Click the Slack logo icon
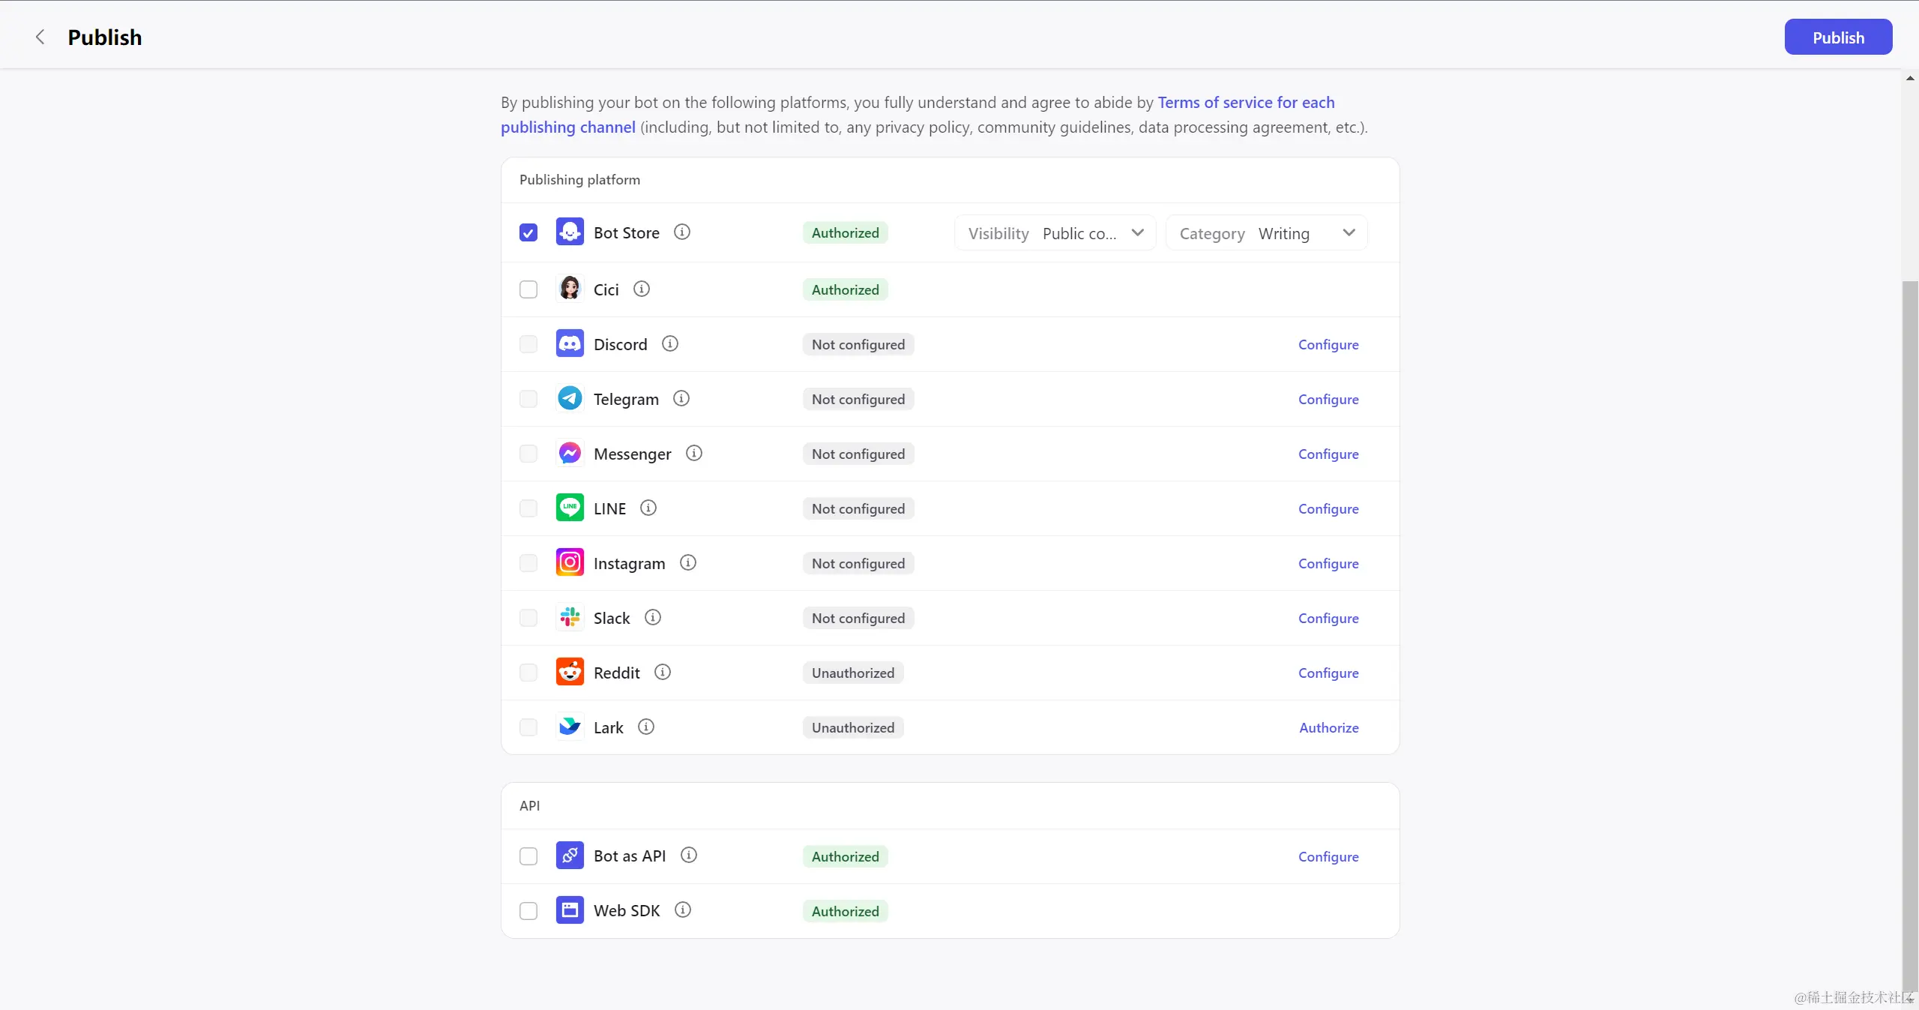1919x1010 pixels. [x=570, y=618]
